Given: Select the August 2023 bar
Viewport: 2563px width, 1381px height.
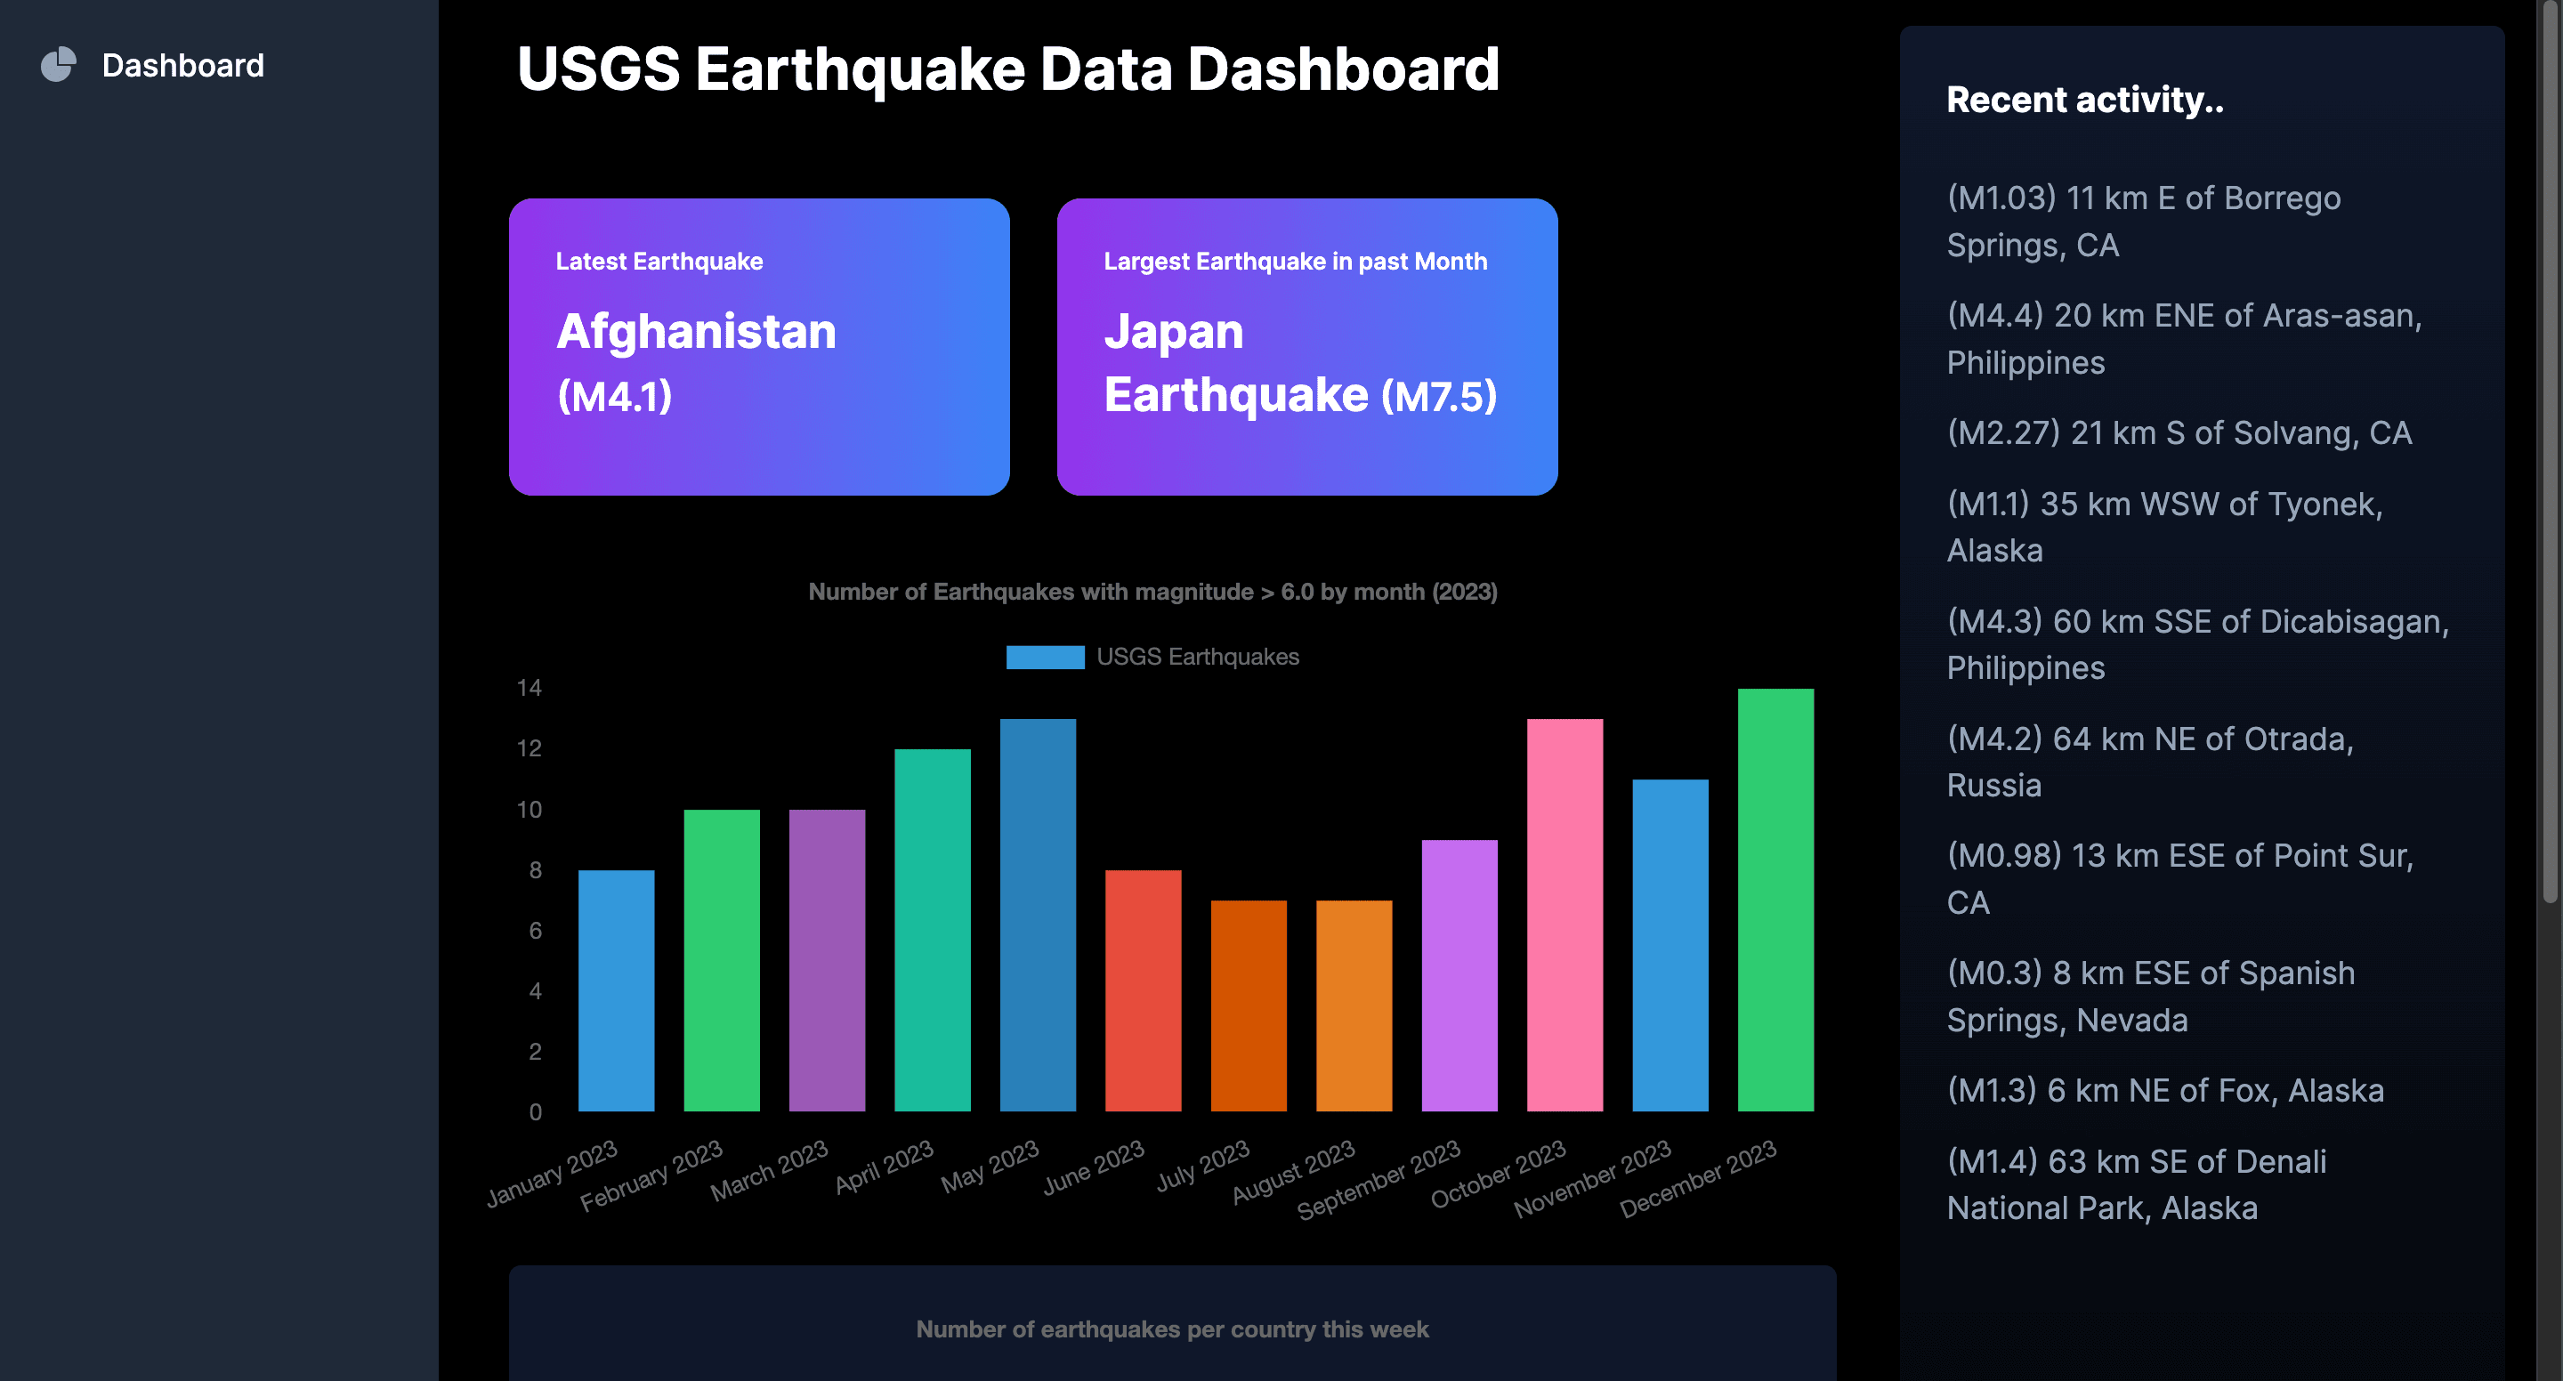Looking at the screenshot, I should (1354, 1005).
